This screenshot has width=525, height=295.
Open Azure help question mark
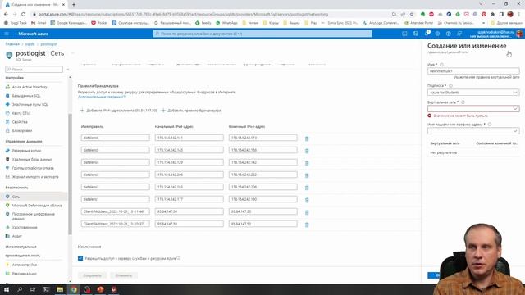point(449,34)
